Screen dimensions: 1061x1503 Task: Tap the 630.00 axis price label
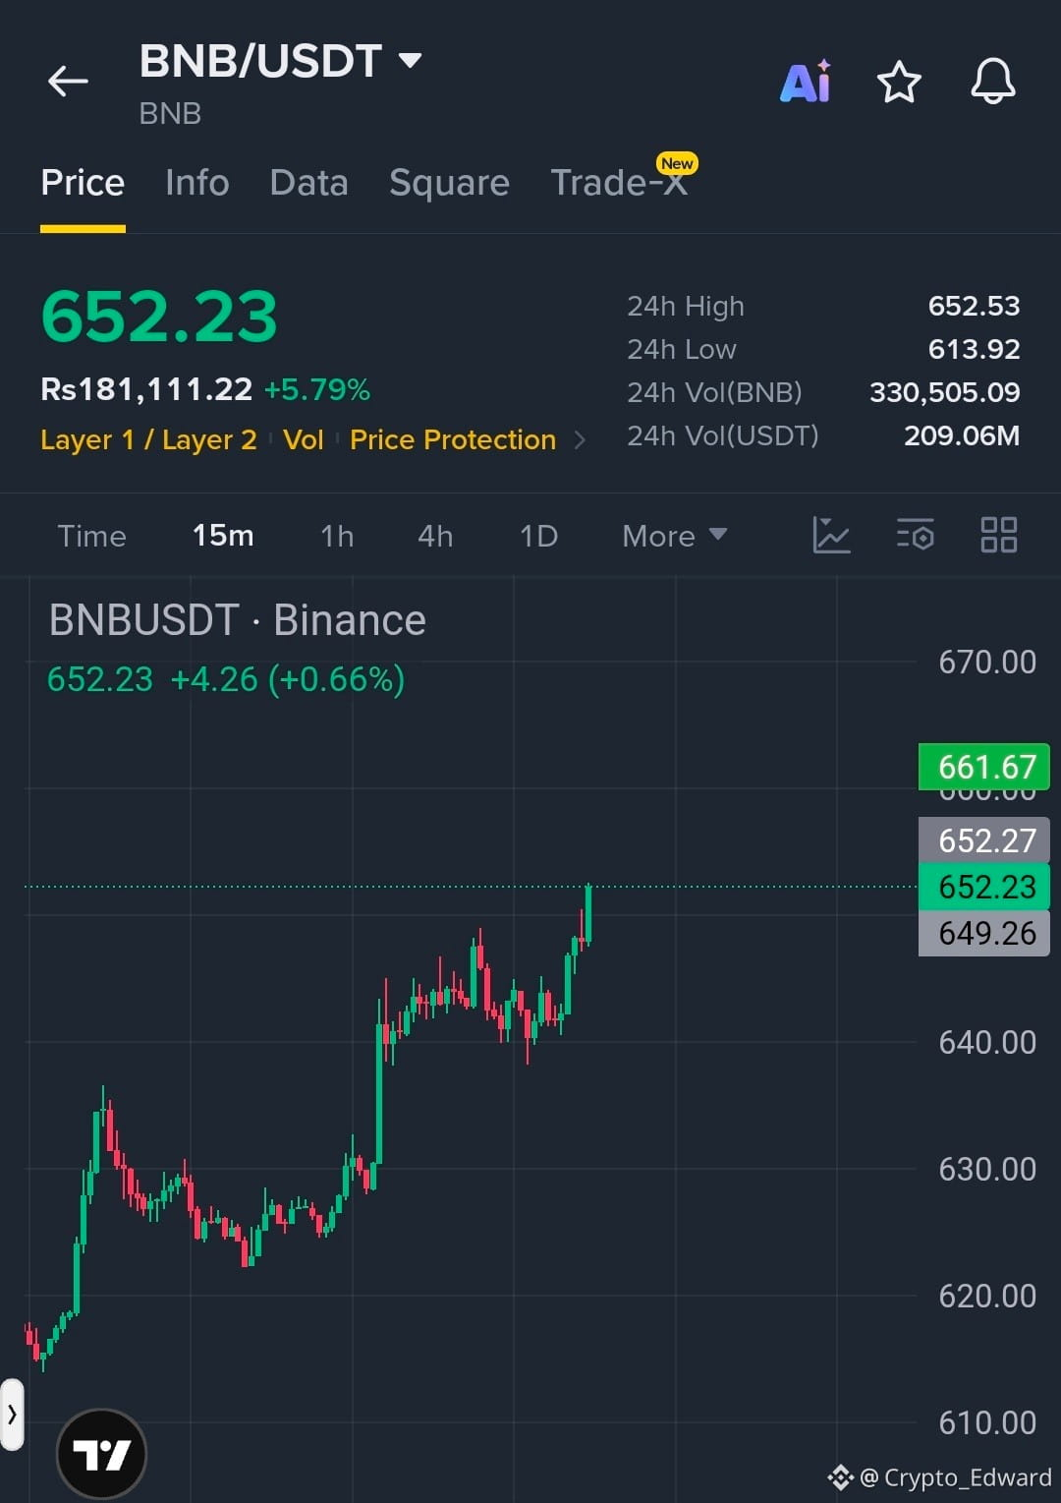(987, 1169)
